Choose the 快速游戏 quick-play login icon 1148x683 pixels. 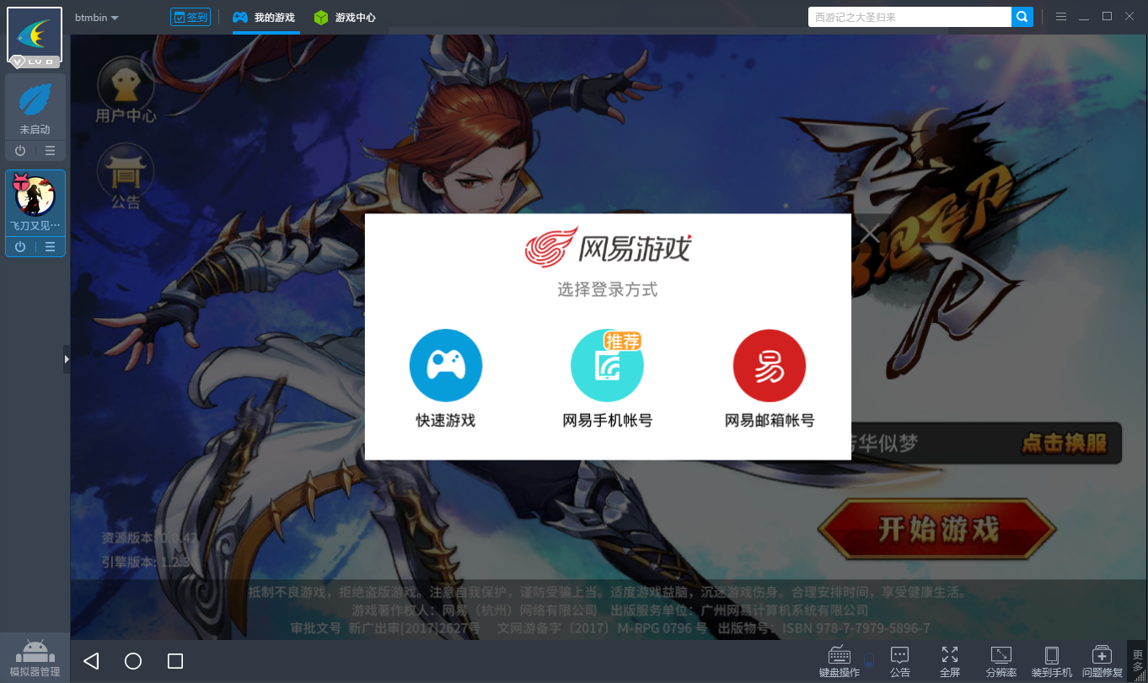[x=446, y=366]
